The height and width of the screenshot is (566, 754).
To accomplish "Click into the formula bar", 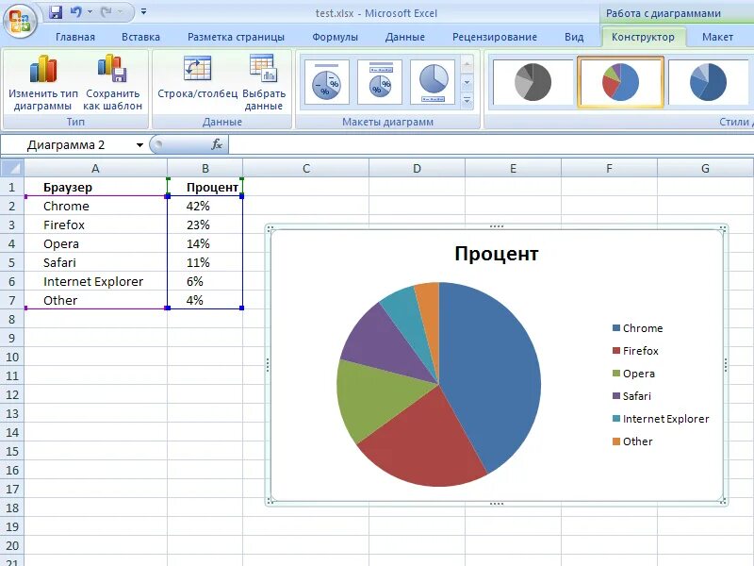I will coord(490,144).
